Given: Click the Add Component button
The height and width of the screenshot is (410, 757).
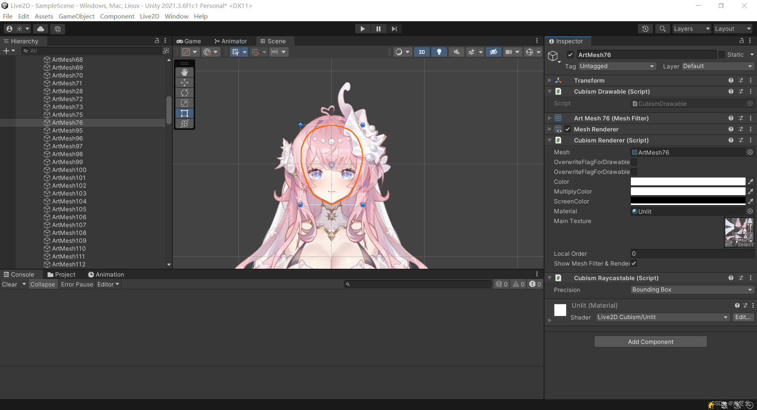Looking at the screenshot, I should 650,342.
